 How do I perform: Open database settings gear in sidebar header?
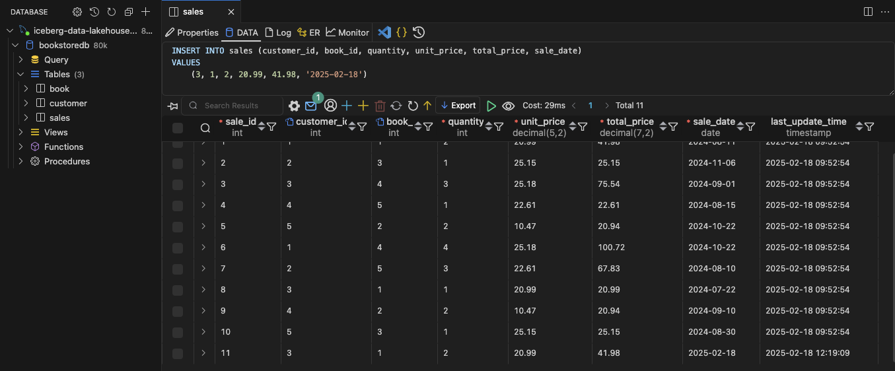click(x=77, y=12)
